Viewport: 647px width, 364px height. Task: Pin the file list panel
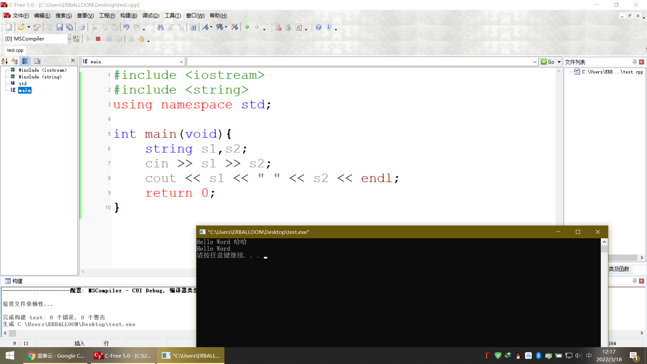[635, 62]
